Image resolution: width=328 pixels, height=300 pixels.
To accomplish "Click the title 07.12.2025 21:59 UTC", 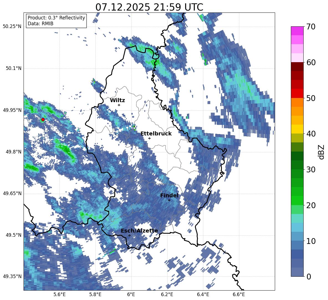I will click(x=149, y=7).
